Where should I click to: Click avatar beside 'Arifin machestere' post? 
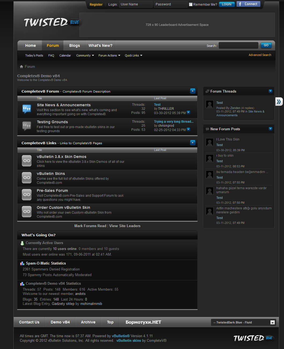(210, 211)
